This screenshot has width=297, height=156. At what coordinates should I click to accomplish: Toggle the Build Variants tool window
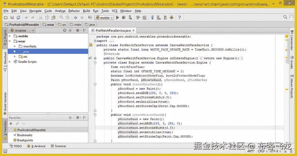pyautogui.click(x=5, y=104)
